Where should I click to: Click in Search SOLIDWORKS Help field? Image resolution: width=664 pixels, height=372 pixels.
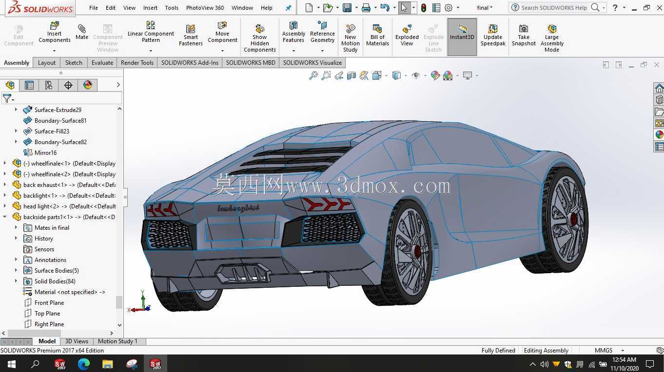[553, 8]
